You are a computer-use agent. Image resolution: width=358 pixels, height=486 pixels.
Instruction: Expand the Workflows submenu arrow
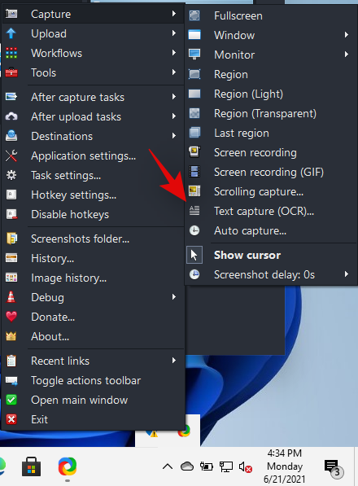click(174, 52)
